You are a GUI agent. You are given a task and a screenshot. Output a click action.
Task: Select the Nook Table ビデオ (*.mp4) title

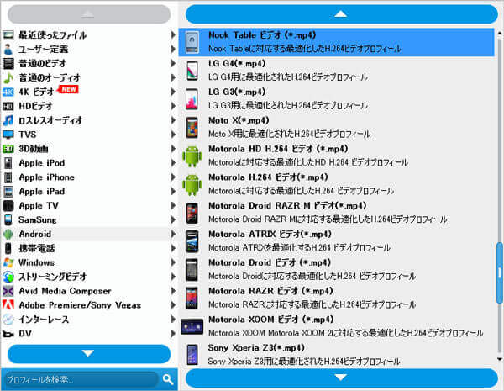(x=262, y=34)
